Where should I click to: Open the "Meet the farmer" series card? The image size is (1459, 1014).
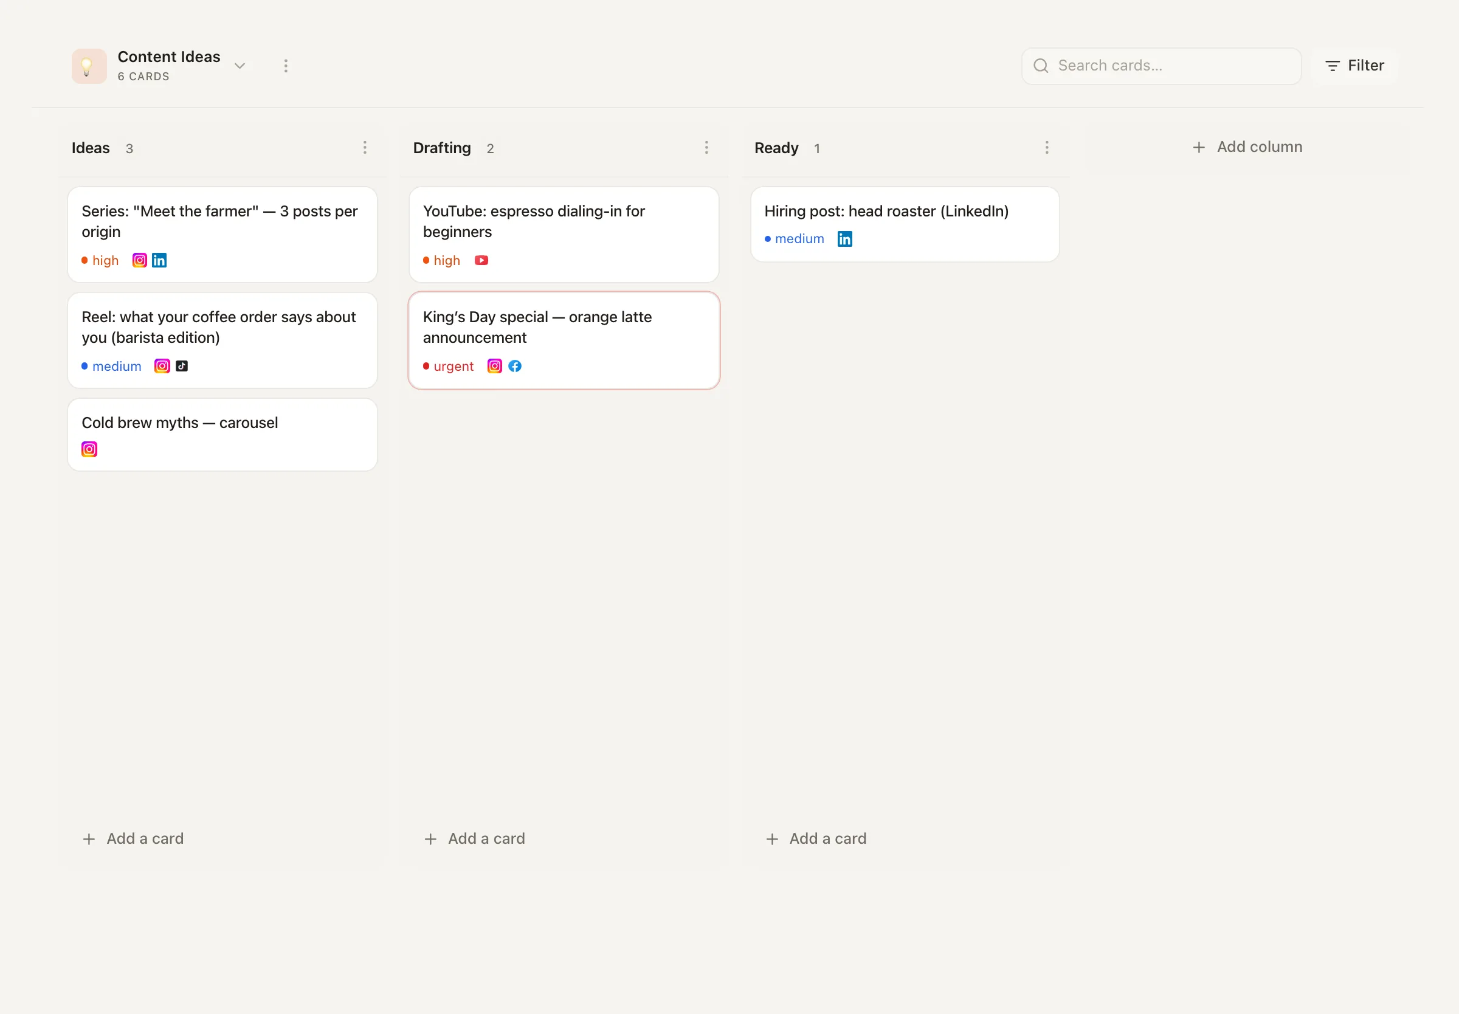tap(222, 235)
